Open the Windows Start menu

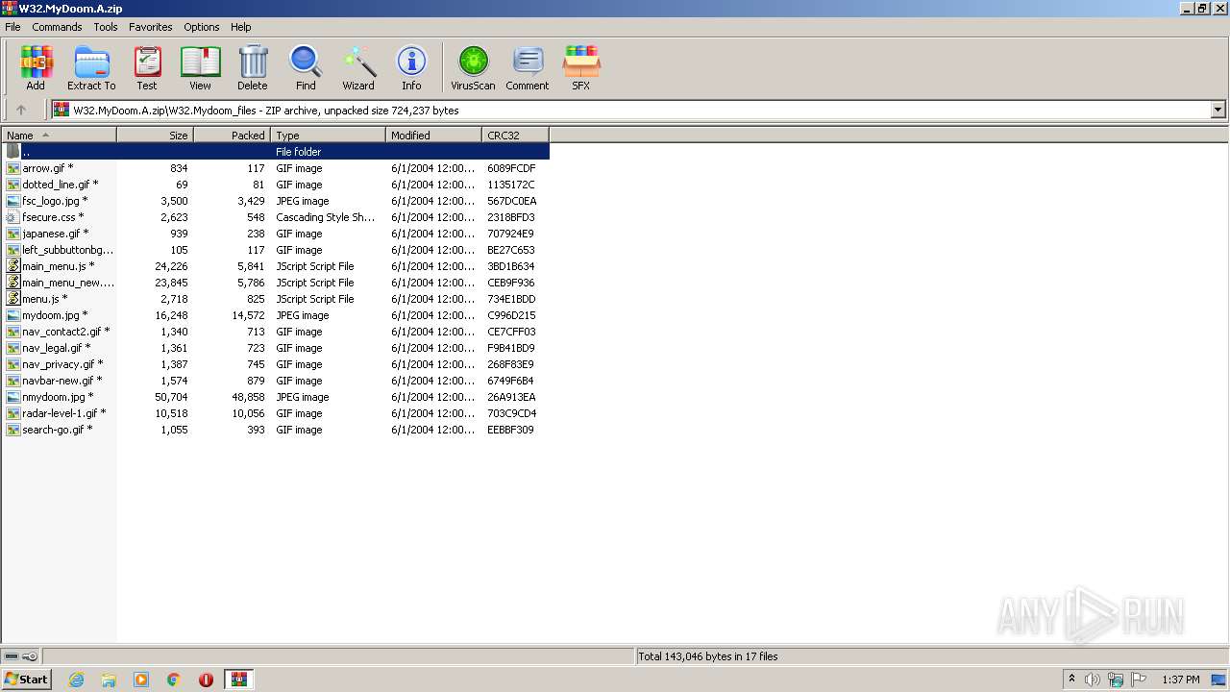click(27, 679)
